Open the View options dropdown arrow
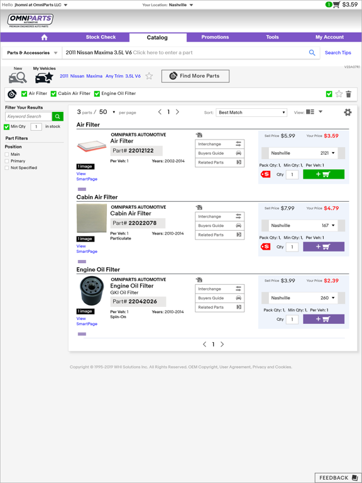The width and height of the screenshot is (362, 483). 320,112
